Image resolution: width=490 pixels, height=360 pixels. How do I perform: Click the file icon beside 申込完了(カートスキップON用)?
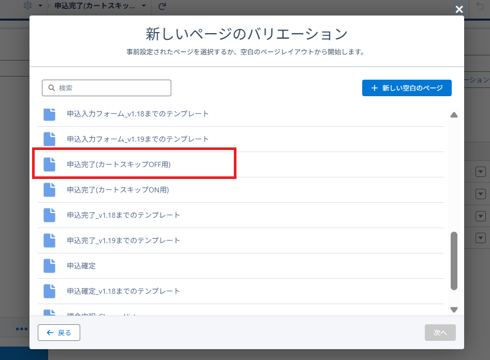tap(49, 190)
